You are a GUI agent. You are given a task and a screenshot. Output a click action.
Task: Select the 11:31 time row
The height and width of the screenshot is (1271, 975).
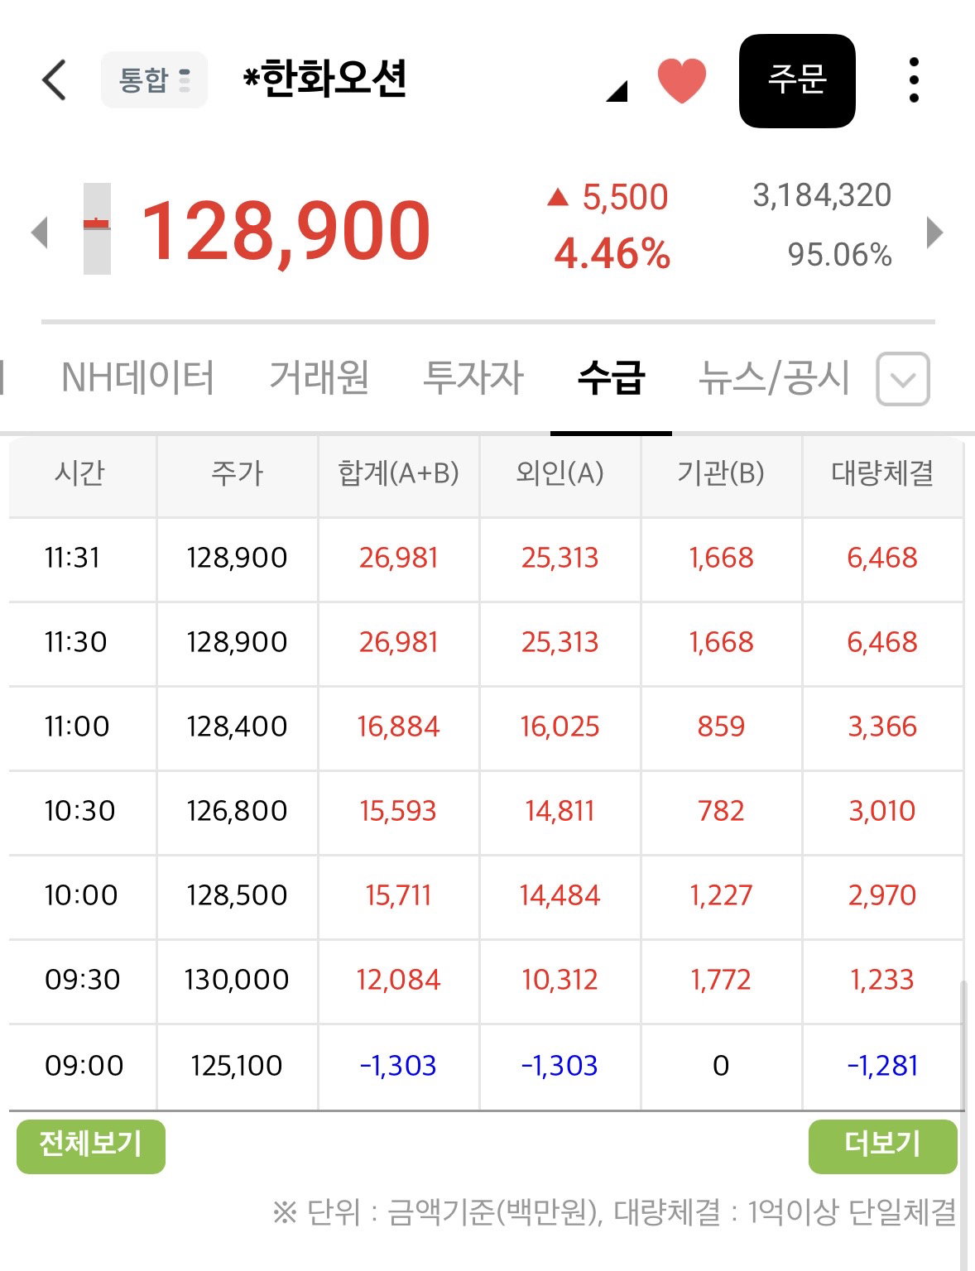[x=486, y=559]
